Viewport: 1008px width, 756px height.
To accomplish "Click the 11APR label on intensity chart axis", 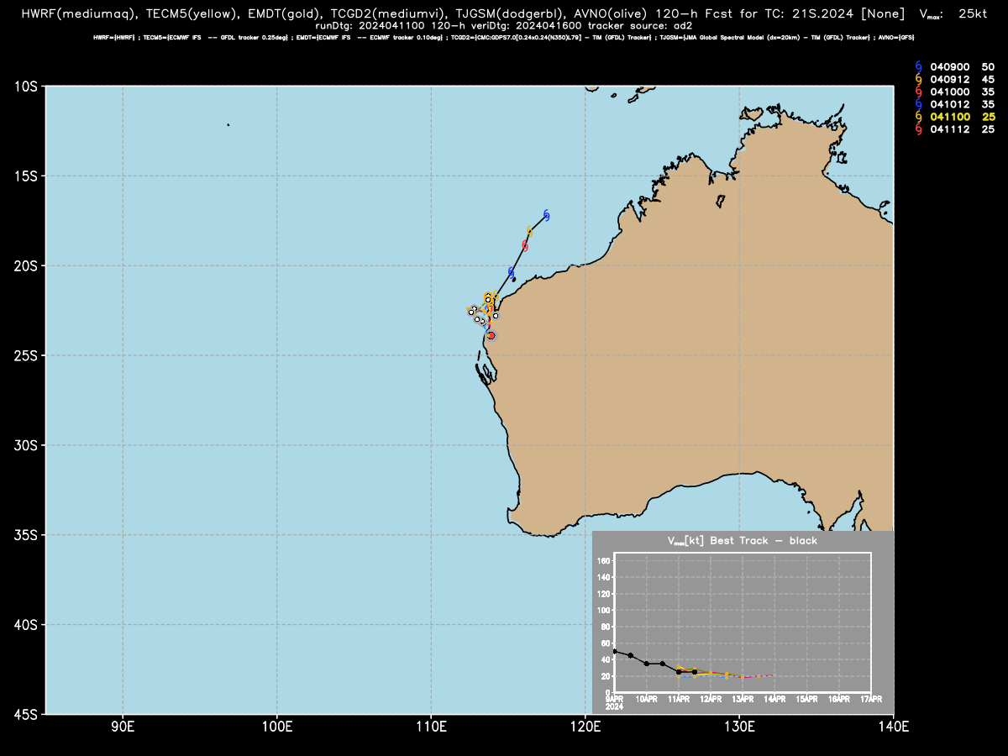I will [x=678, y=699].
